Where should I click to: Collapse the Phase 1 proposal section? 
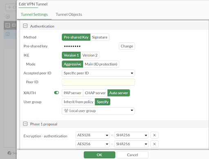(25, 124)
